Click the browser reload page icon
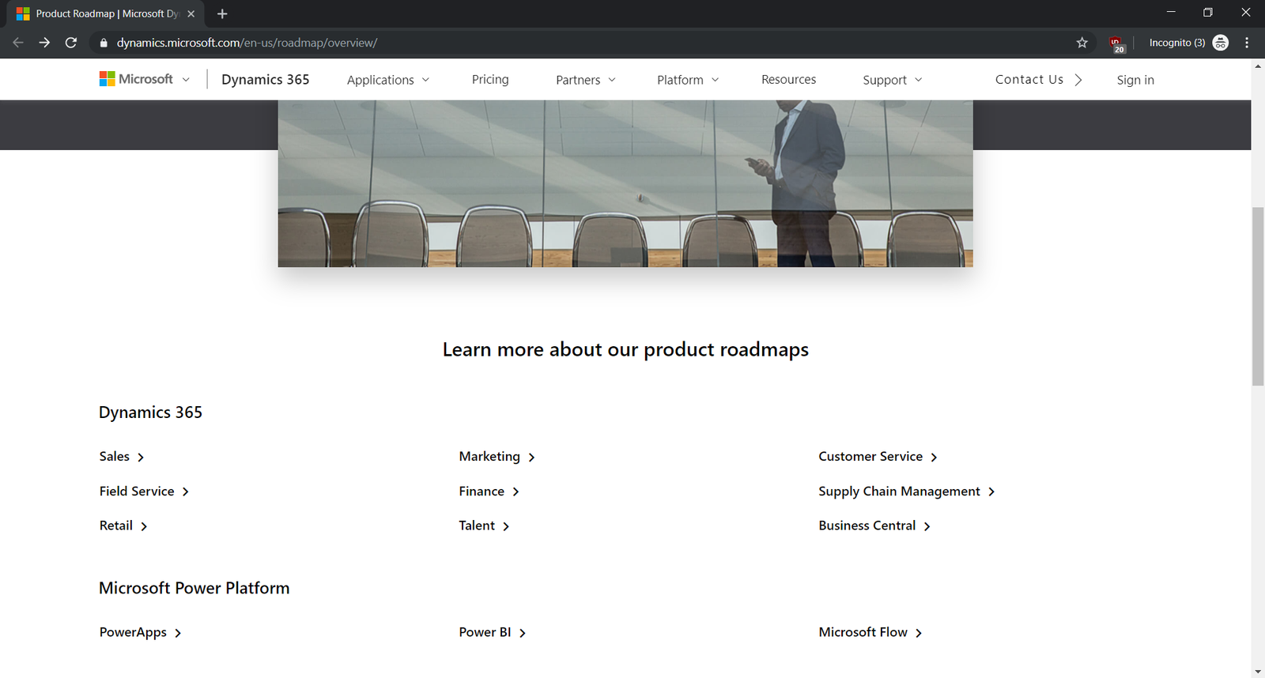The image size is (1265, 678). [71, 43]
